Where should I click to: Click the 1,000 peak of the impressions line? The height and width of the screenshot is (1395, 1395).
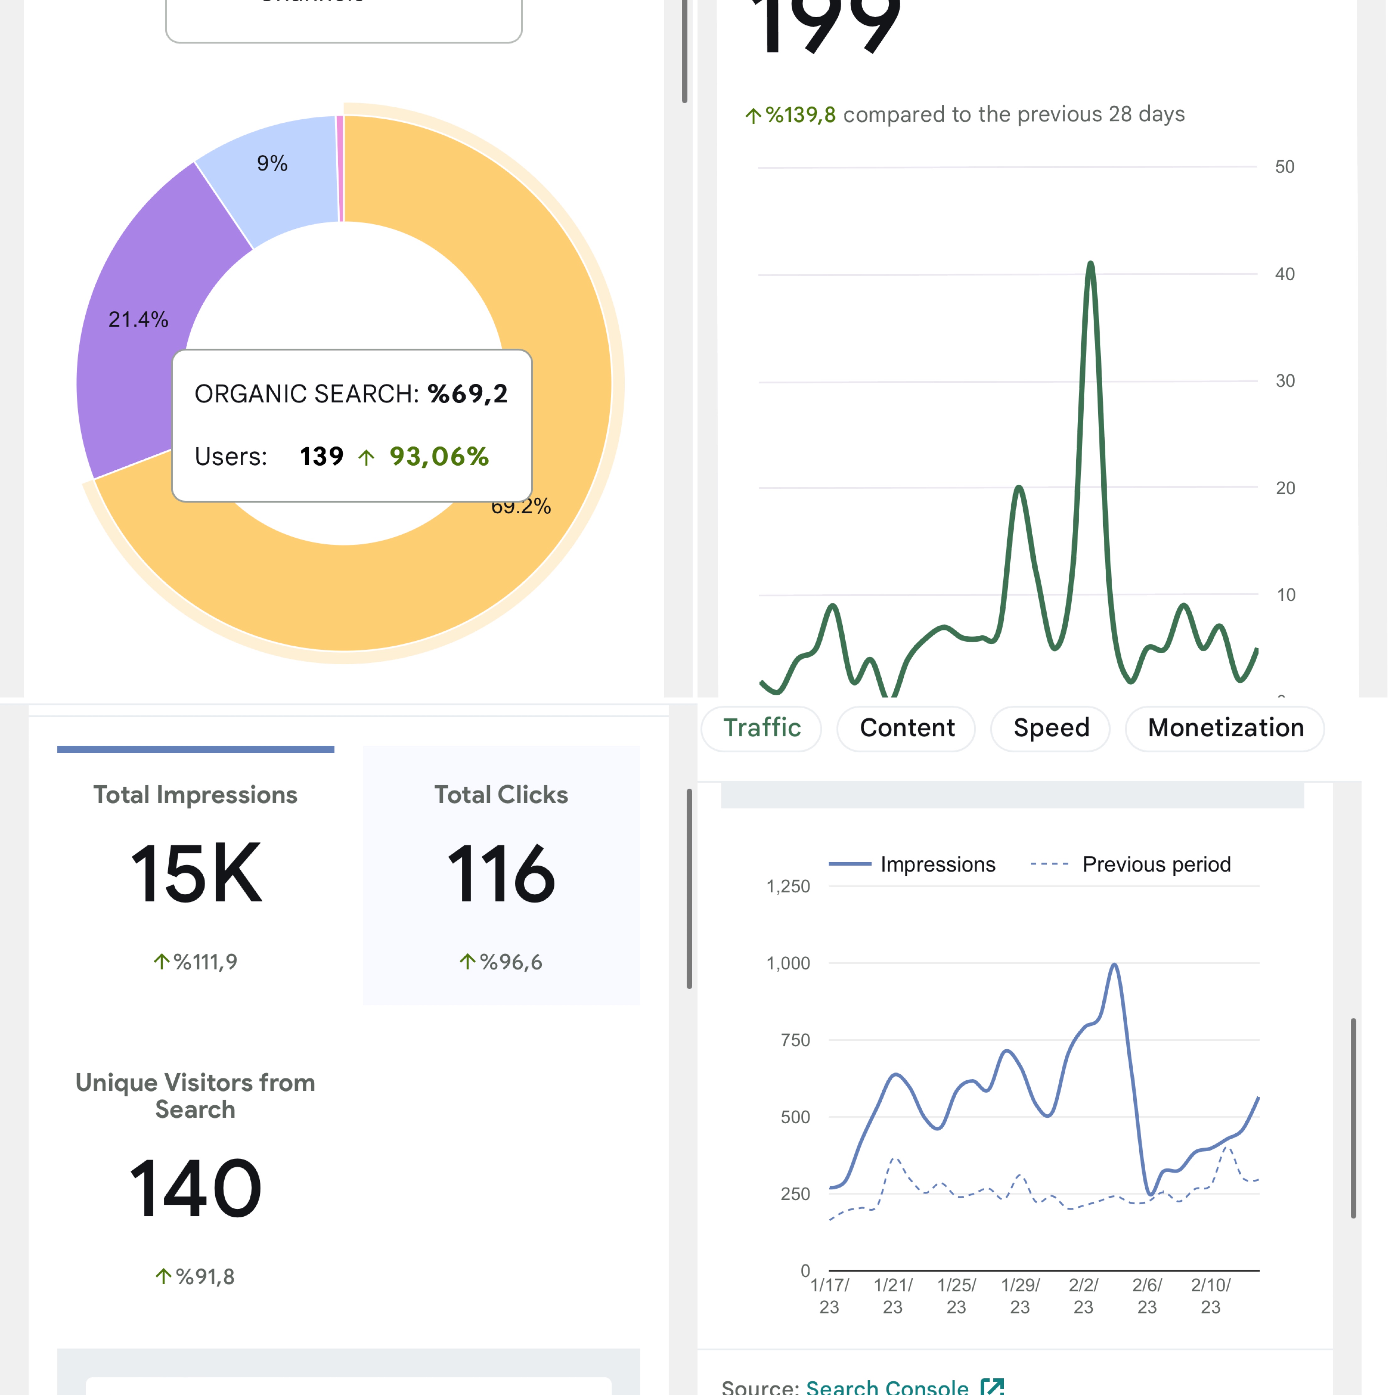[x=1114, y=965]
